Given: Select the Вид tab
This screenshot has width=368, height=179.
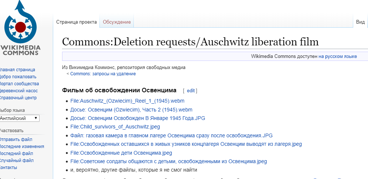Looking at the screenshot, I should [x=360, y=22].
